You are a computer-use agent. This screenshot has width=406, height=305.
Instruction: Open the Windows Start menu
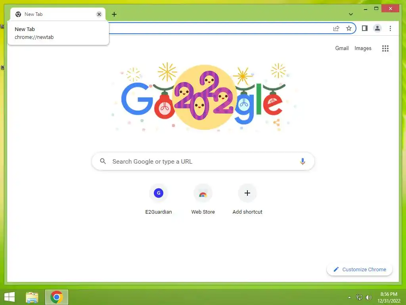click(10, 297)
